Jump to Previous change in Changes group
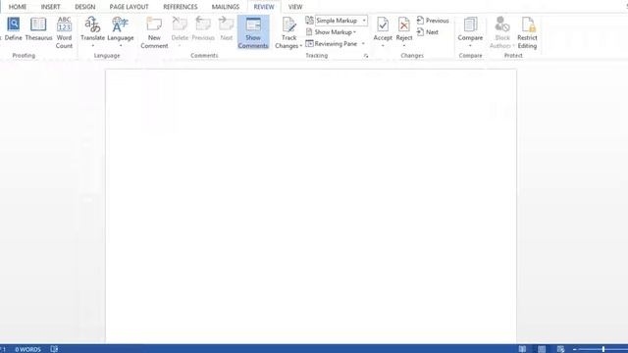Screen dimensions: 628x353 pyautogui.click(x=433, y=21)
